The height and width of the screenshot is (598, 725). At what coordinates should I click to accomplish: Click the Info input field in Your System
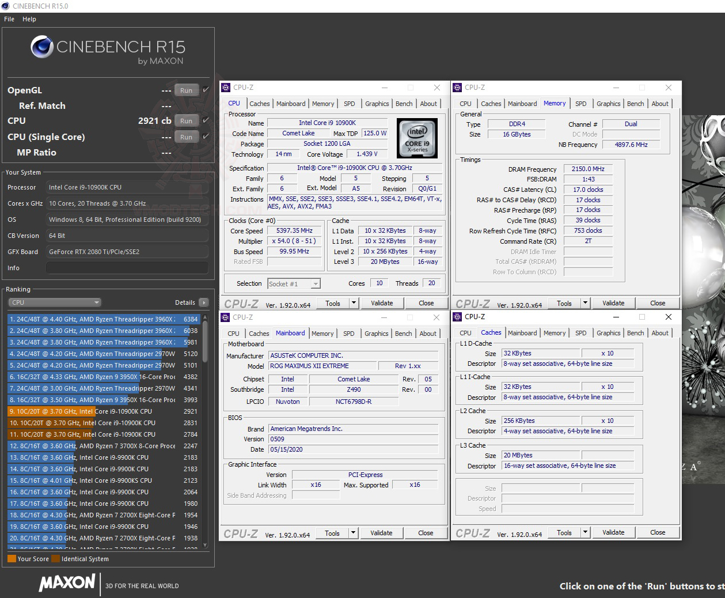coord(126,267)
